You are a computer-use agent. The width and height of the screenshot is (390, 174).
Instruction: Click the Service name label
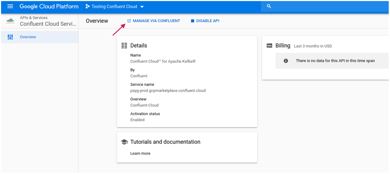pyautogui.click(x=142, y=84)
